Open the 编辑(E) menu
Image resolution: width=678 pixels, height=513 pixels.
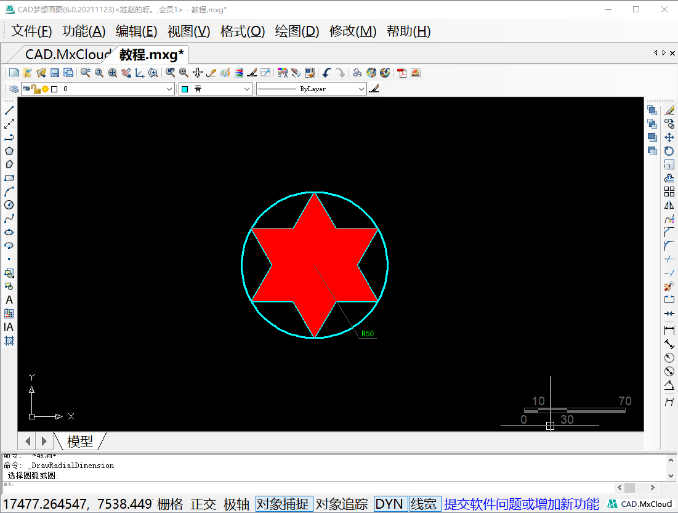pyautogui.click(x=136, y=31)
